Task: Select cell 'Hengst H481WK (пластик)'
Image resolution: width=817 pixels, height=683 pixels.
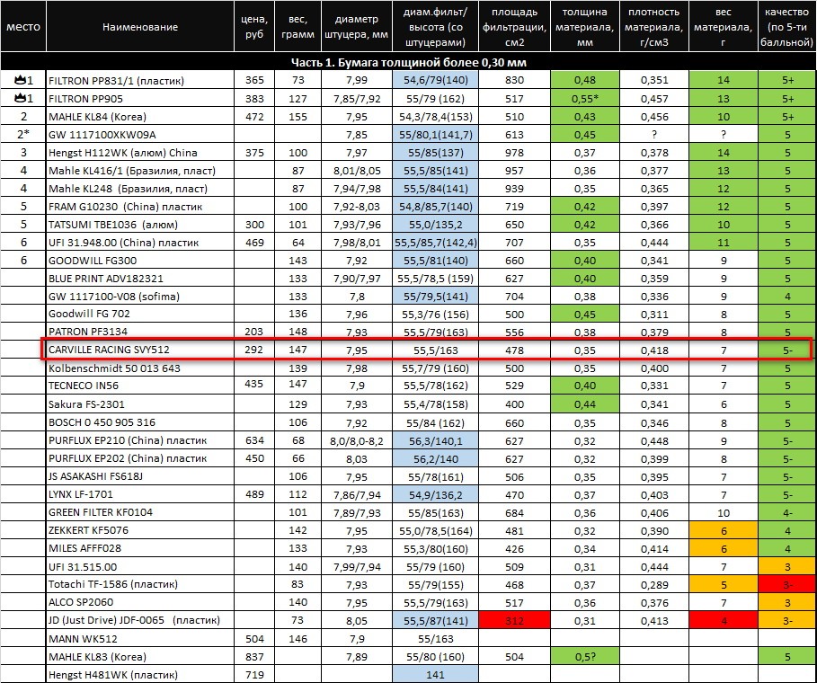Action: (140, 675)
